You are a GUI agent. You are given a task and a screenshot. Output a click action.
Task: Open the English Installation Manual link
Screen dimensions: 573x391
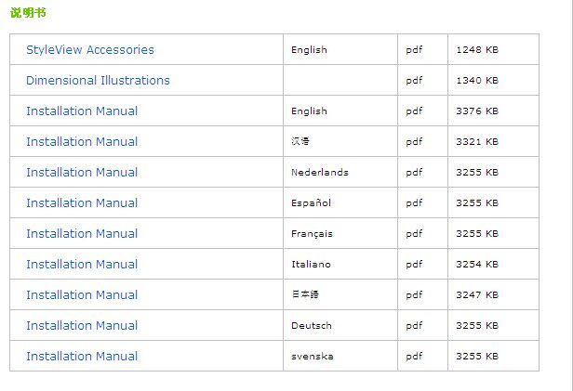82,111
